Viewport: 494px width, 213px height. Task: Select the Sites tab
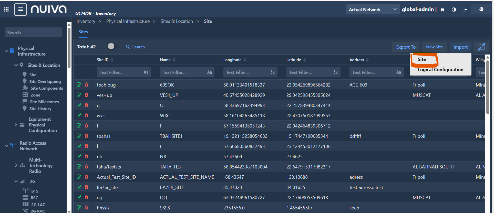83,32
